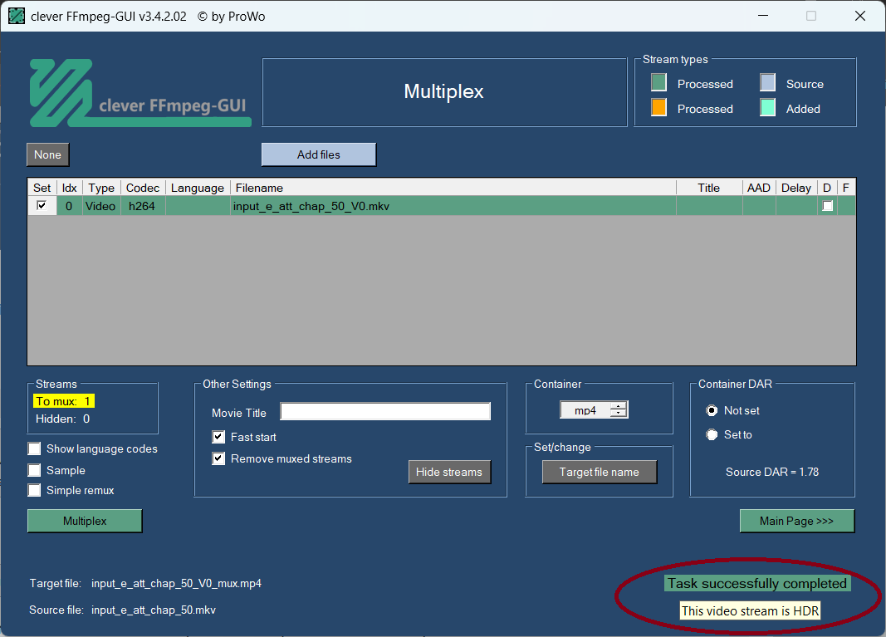Click the Title column header
This screenshot has width=886, height=637.
(x=709, y=188)
